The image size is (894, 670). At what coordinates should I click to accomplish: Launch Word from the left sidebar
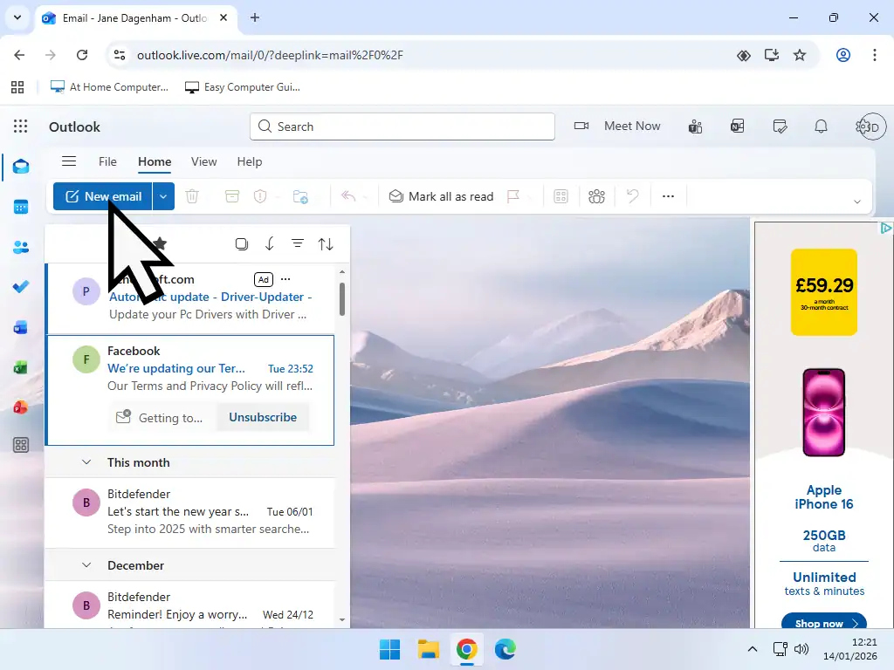(x=19, y=327)
